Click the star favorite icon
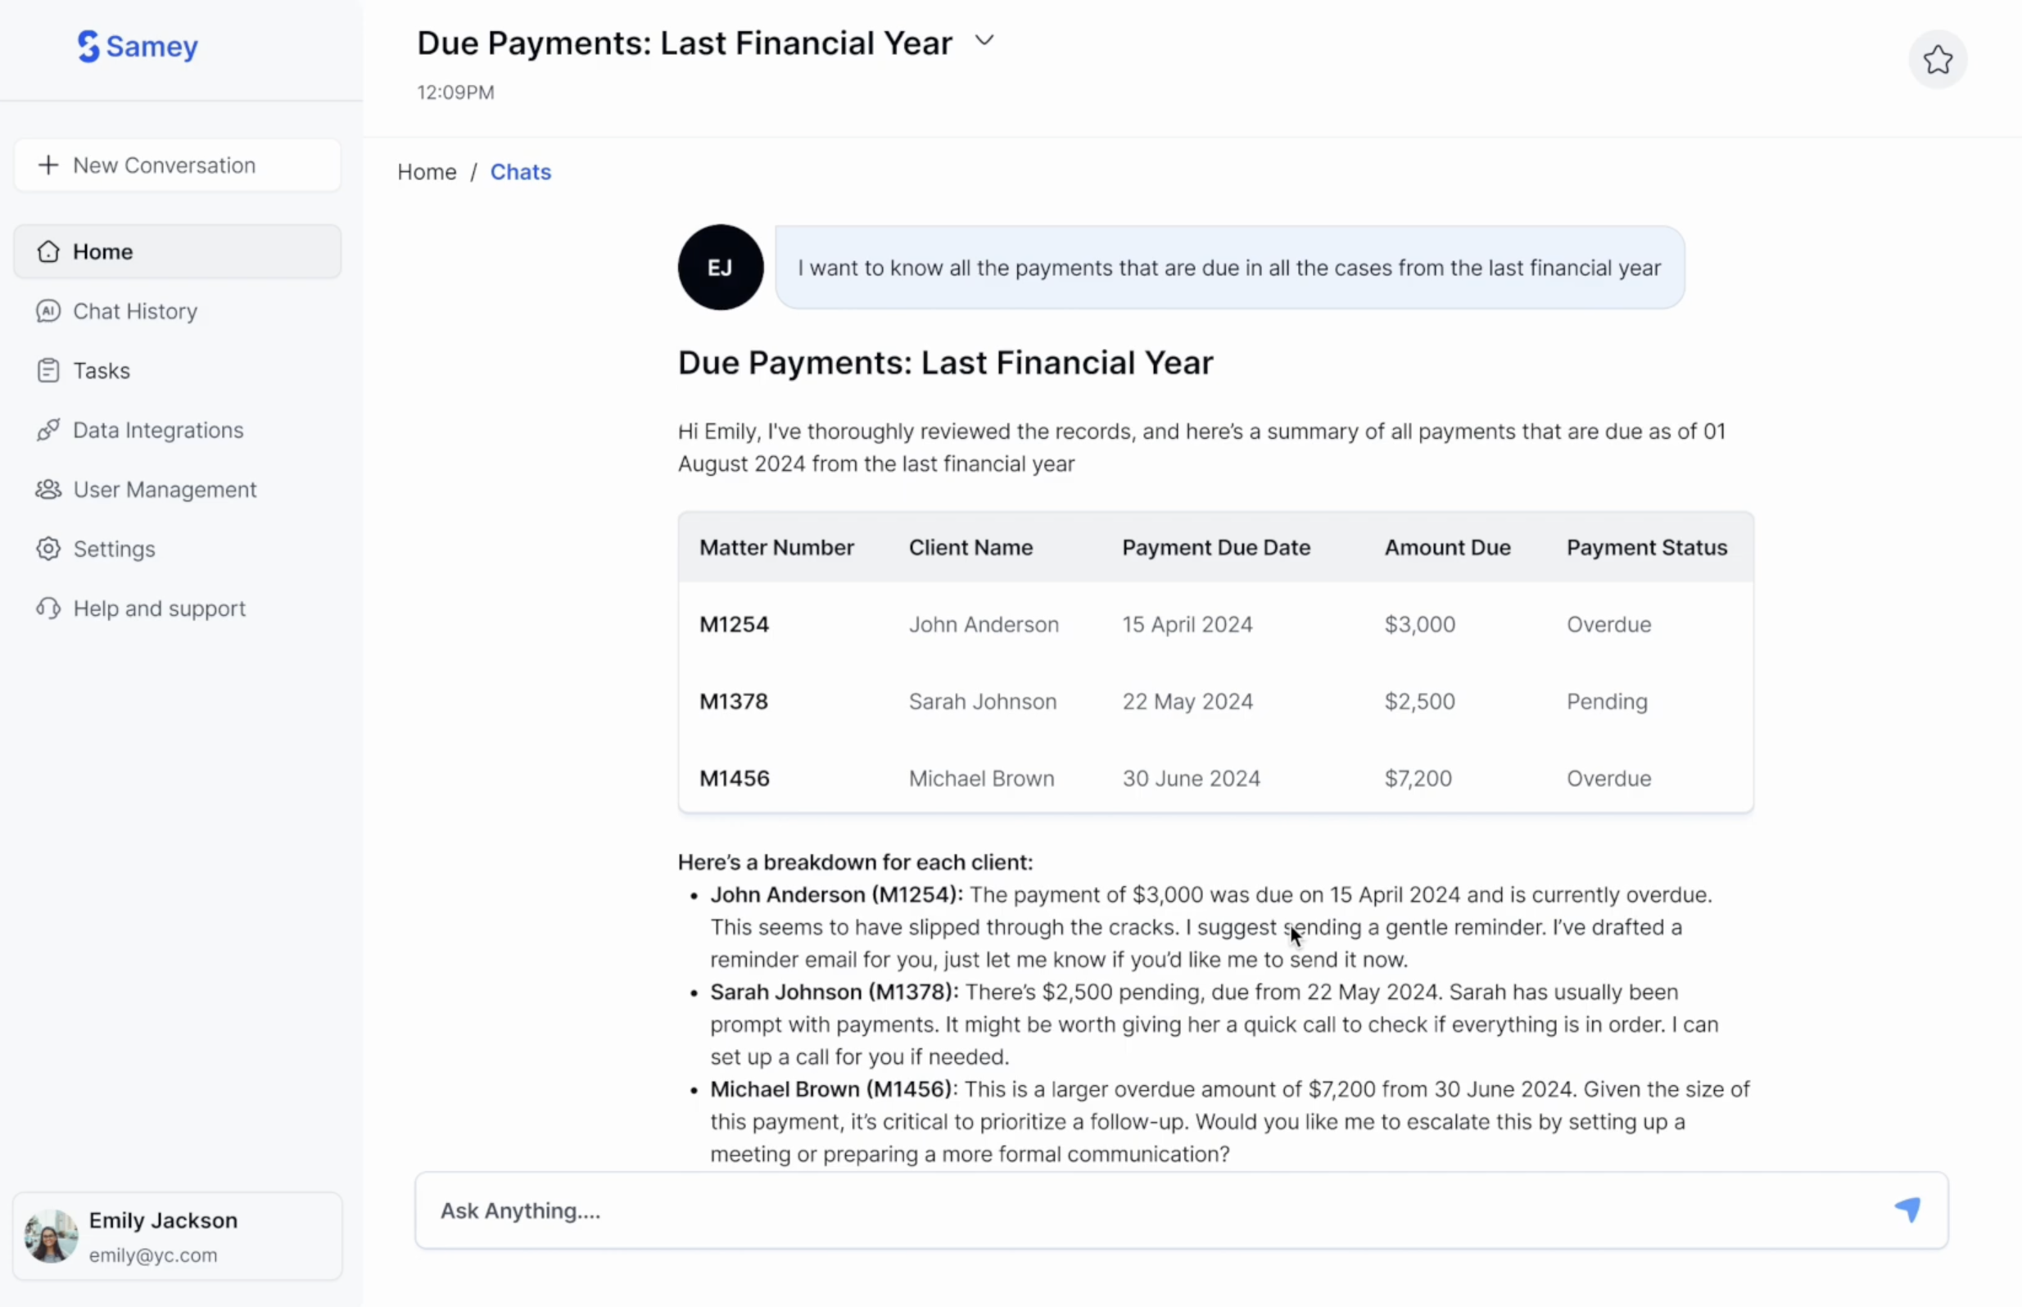This screenshot has width=2022, height=1307. [x=1937, y=60]
